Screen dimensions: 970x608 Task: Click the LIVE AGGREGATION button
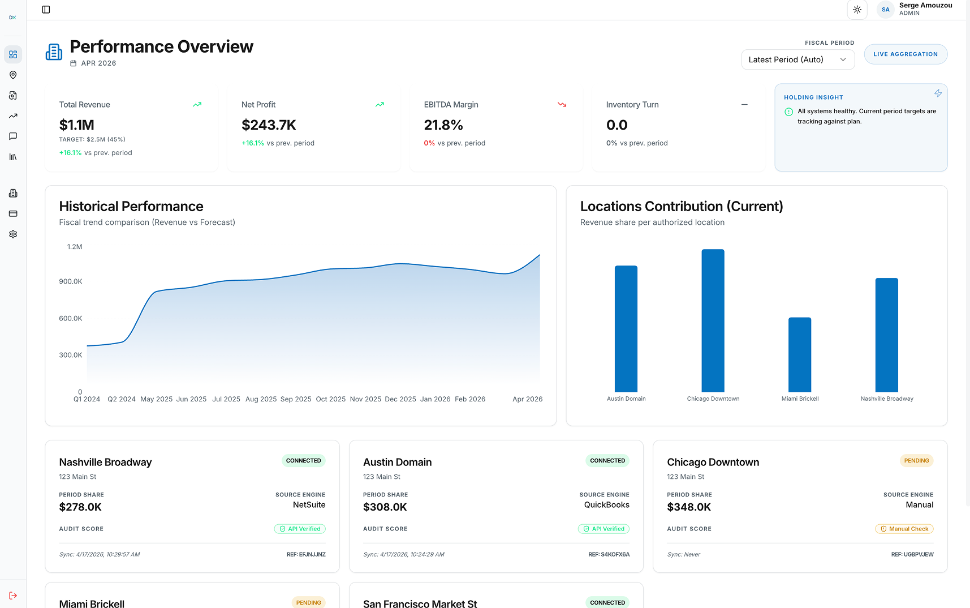(906, 54)
